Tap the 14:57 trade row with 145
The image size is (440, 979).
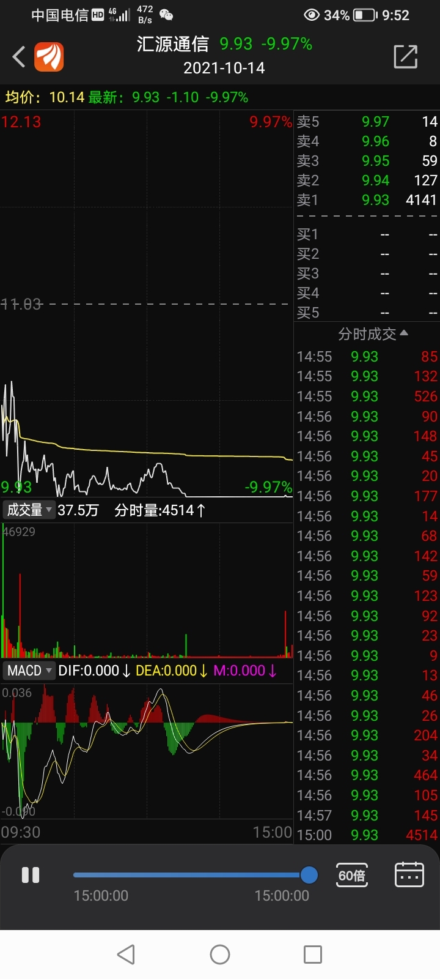367,816
